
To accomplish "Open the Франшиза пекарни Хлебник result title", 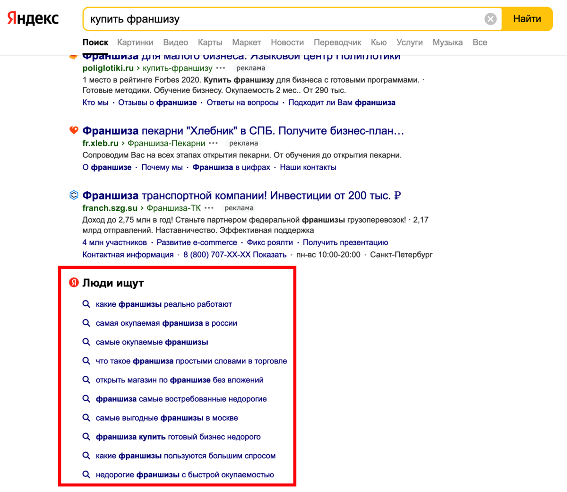I will [x=243, y=130].
